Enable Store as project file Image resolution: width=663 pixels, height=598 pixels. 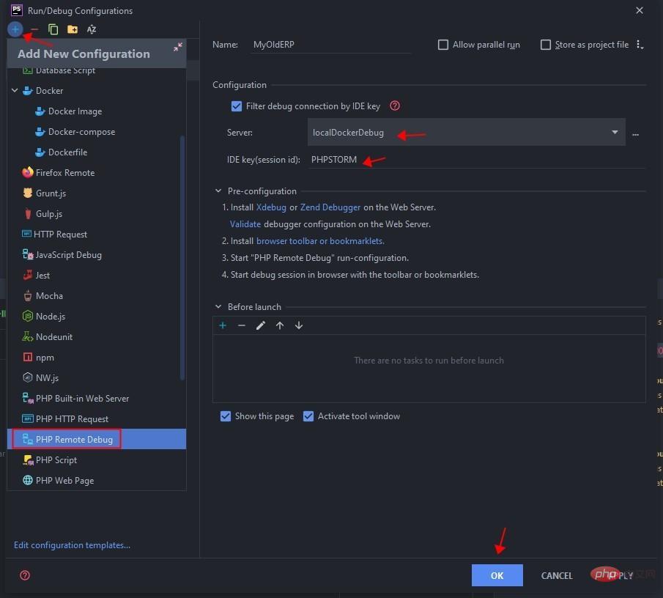click(x=546, y=45)
